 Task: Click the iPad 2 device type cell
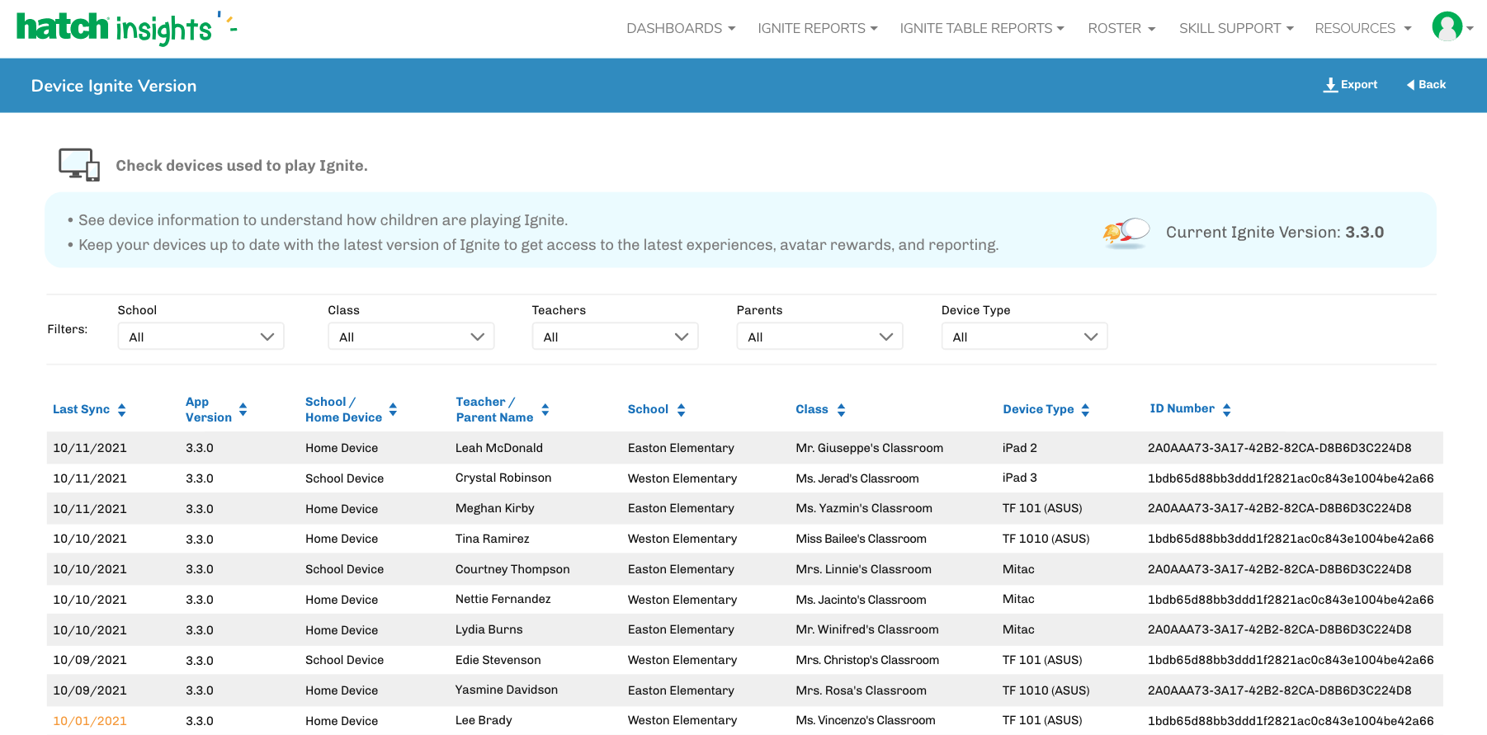(1020, 448)
